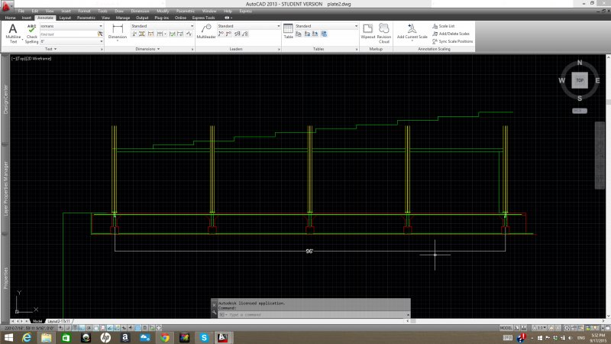The height and width of the screenshot is (344, 611).
Task: Select the Revision Cloud tool
Action: [384, 33]
